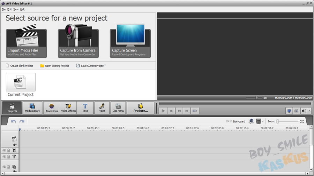The image size is (314, 176).
Task: Open Video Effects panel
Action: click(68, 108)
